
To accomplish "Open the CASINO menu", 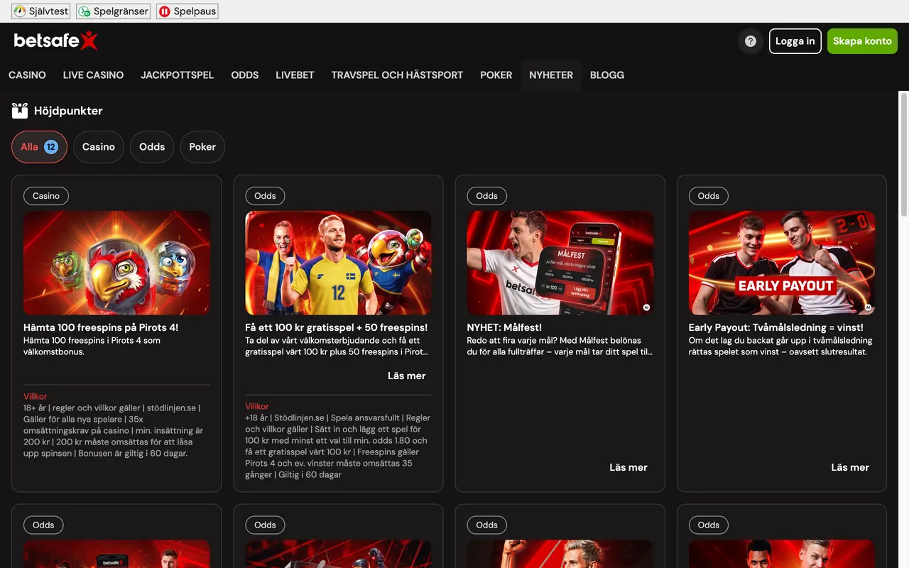I will click(27, 75).
